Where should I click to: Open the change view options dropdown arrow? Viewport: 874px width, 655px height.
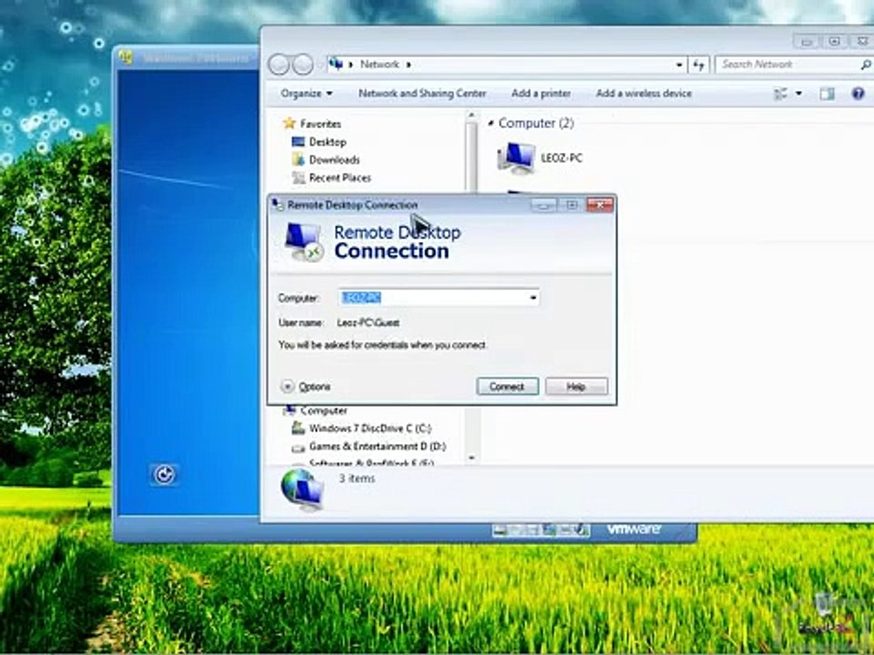coord(798,94)
